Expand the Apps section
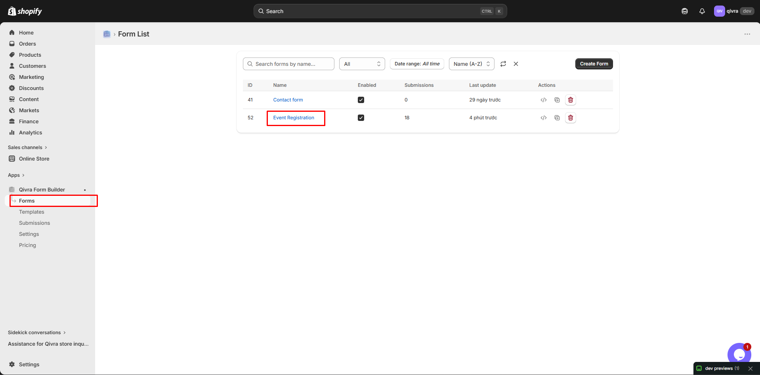 pos(16,175)
